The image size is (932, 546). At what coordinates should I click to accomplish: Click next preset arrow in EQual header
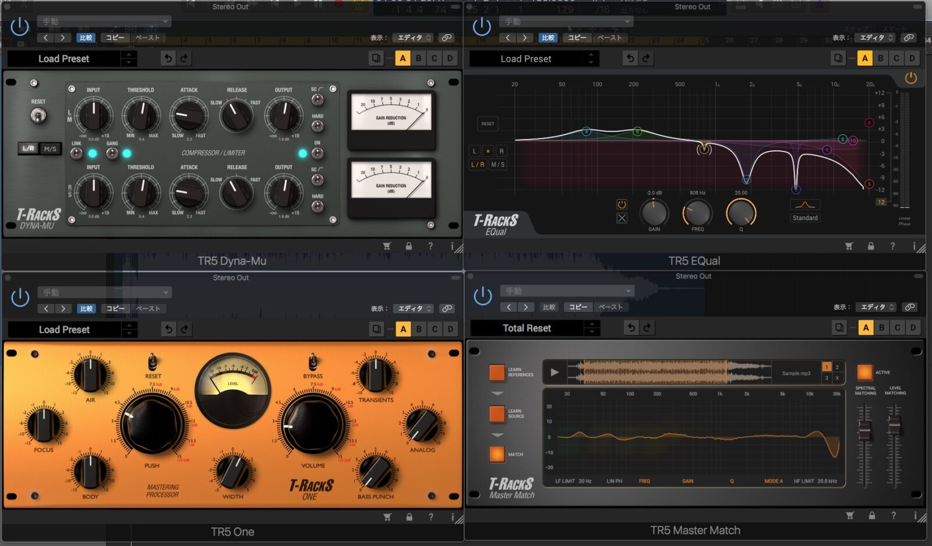tap(524, 38)
